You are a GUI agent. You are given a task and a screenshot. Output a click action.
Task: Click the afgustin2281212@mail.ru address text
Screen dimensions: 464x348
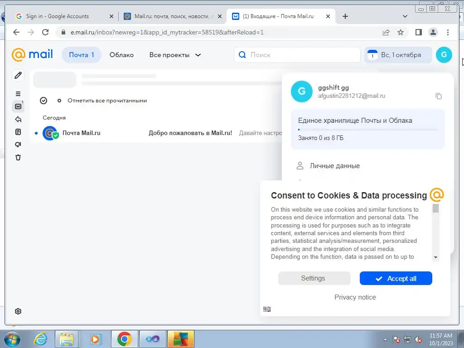[x=352, y=96]
